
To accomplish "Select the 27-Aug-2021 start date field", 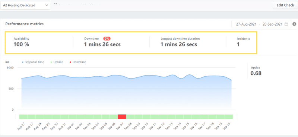I will pyautogui.click(x=246, y=24).
